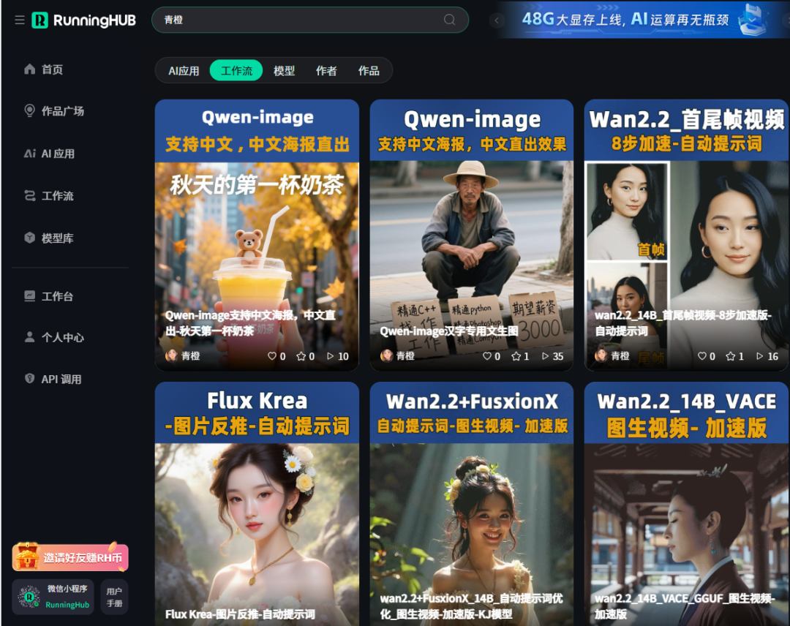Open the 微信小程序 RunningHub button
Image resolution: width=790 pixels, height=626 pixels.
pyautogui.click(x=53, y=597)
